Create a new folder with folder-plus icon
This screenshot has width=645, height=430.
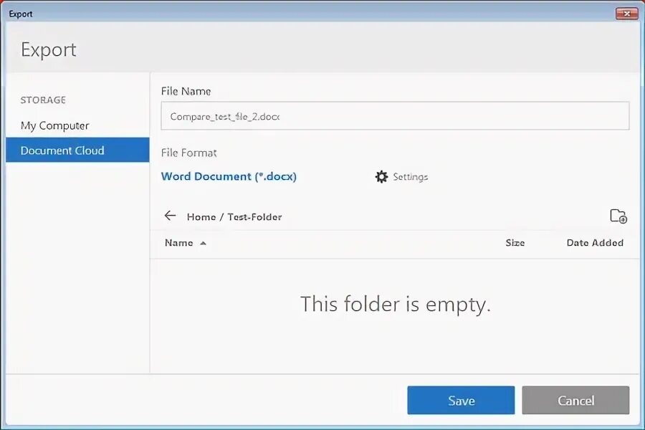click(x=618, y=216)
